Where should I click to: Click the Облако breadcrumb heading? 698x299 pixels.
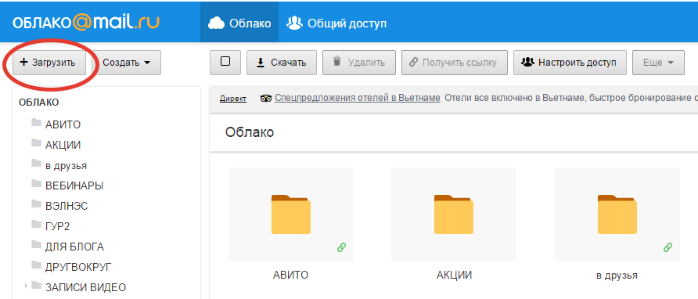[x=250, y=132]
